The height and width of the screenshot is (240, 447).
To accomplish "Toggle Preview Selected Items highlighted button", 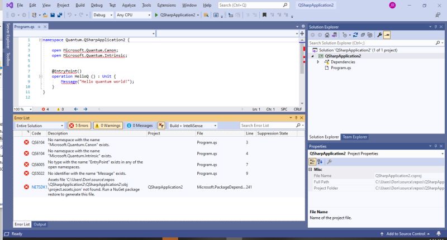I will [387, 35].
